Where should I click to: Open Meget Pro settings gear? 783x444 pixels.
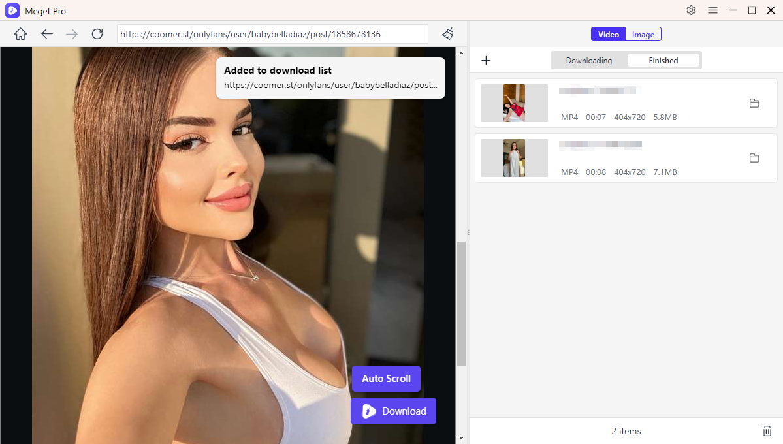coord(691,10)
